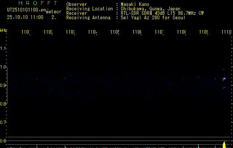This screenshot has height=148, width=233.
Task: Click the HROFFT title text
Action: (x=38, y=3)
